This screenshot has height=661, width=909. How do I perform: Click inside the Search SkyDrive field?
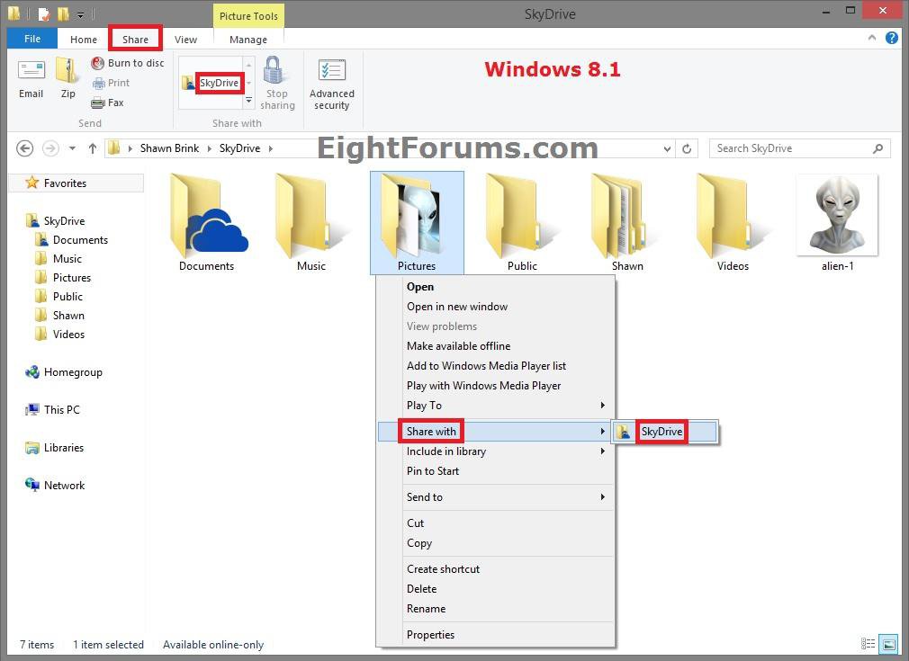pyautogui.click(x=792, y=148)
